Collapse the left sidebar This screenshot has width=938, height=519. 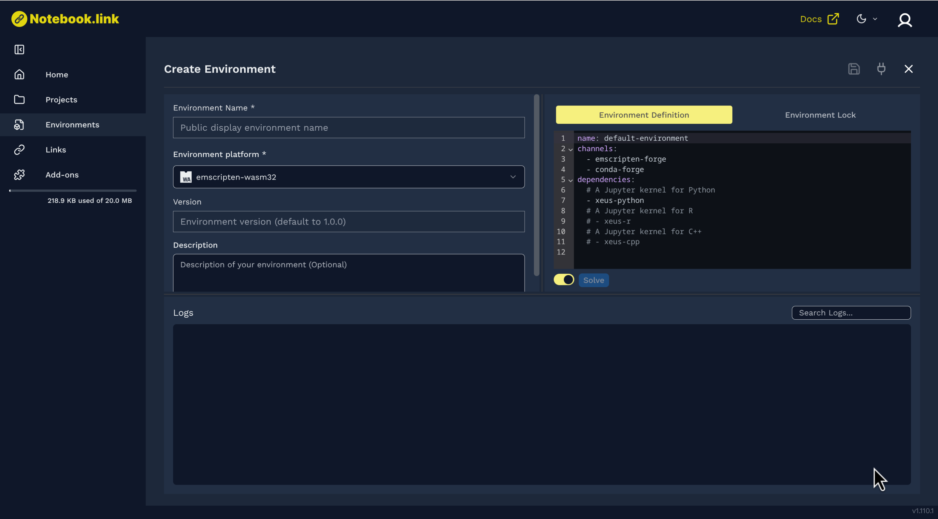coord(19,50)
